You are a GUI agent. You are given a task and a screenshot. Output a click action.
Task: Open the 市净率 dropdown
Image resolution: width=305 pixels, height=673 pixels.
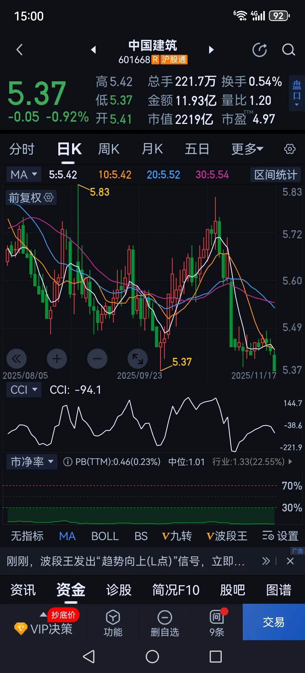[x=32, y=462]
